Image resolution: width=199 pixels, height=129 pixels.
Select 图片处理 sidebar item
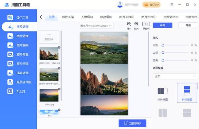19,27
